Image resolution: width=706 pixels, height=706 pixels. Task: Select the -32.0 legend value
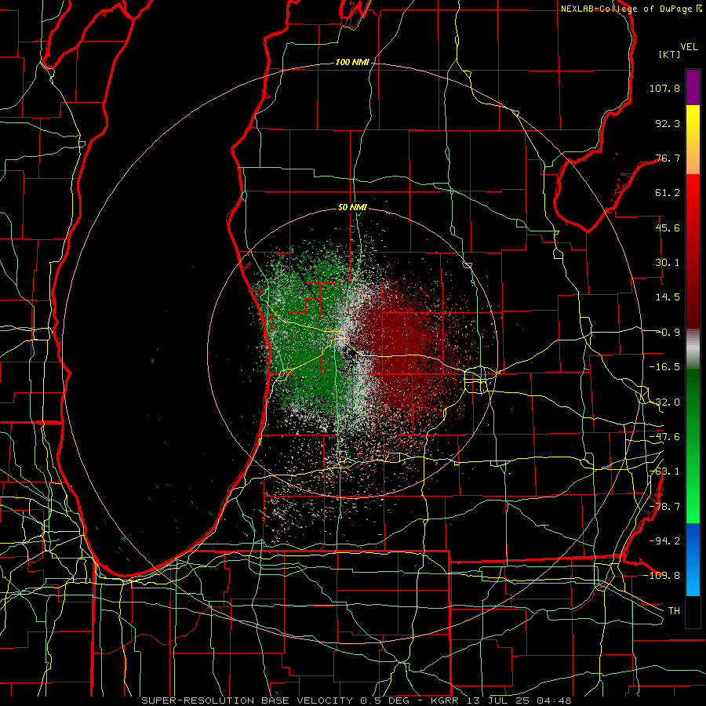(664, 402)
